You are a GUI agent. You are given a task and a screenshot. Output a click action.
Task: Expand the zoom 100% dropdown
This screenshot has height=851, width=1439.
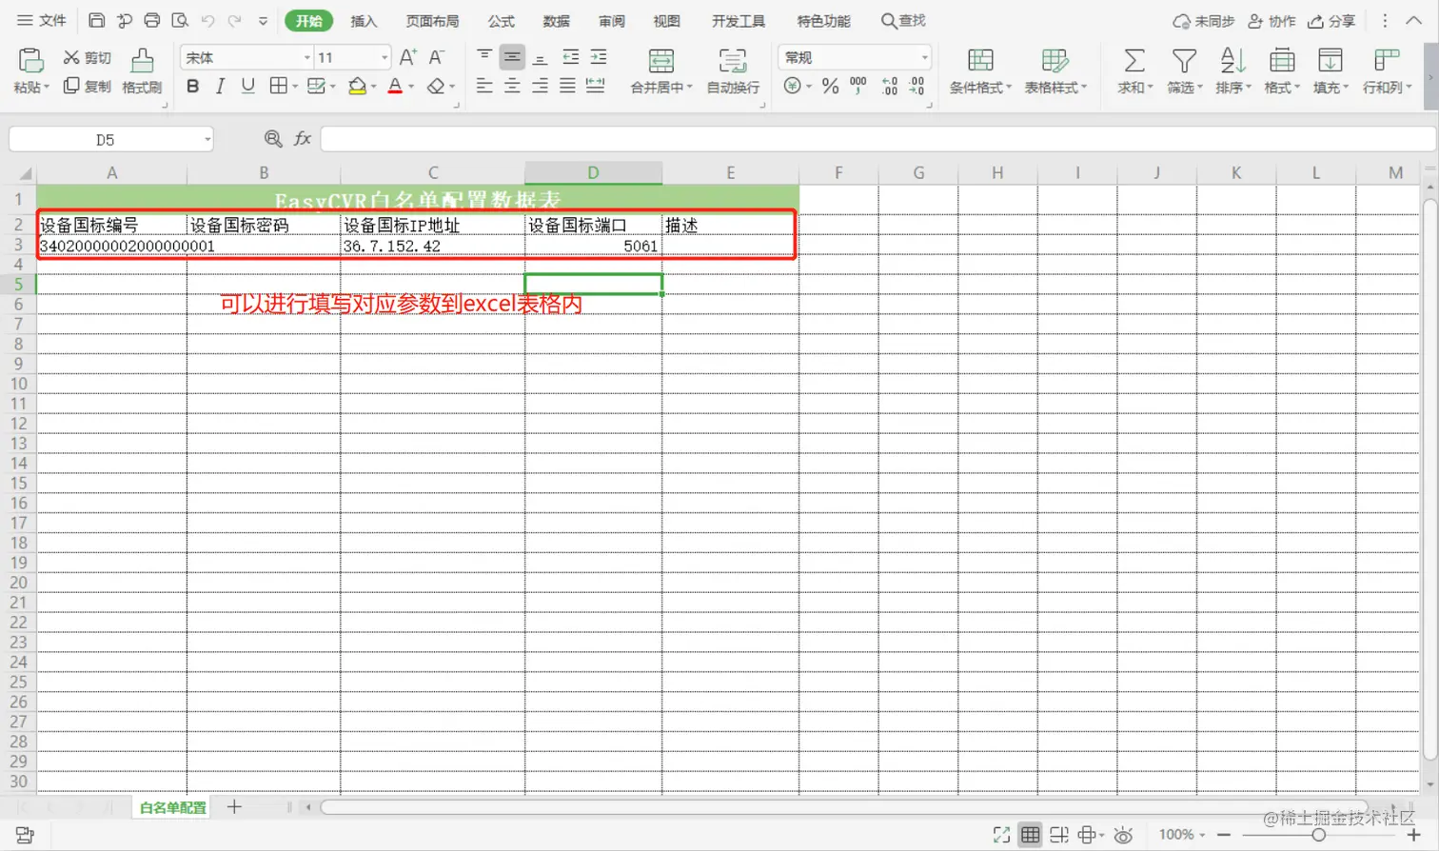pos(1202,835)
